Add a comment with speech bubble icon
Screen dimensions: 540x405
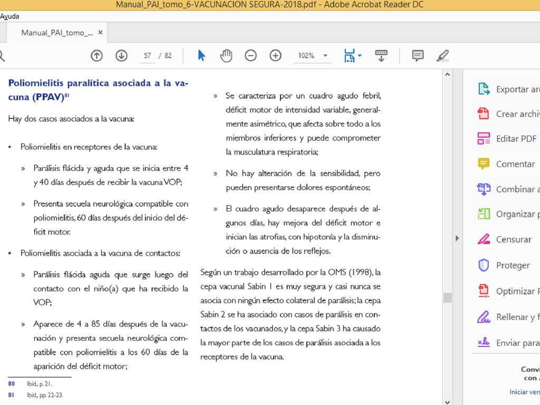click(418, 55)
